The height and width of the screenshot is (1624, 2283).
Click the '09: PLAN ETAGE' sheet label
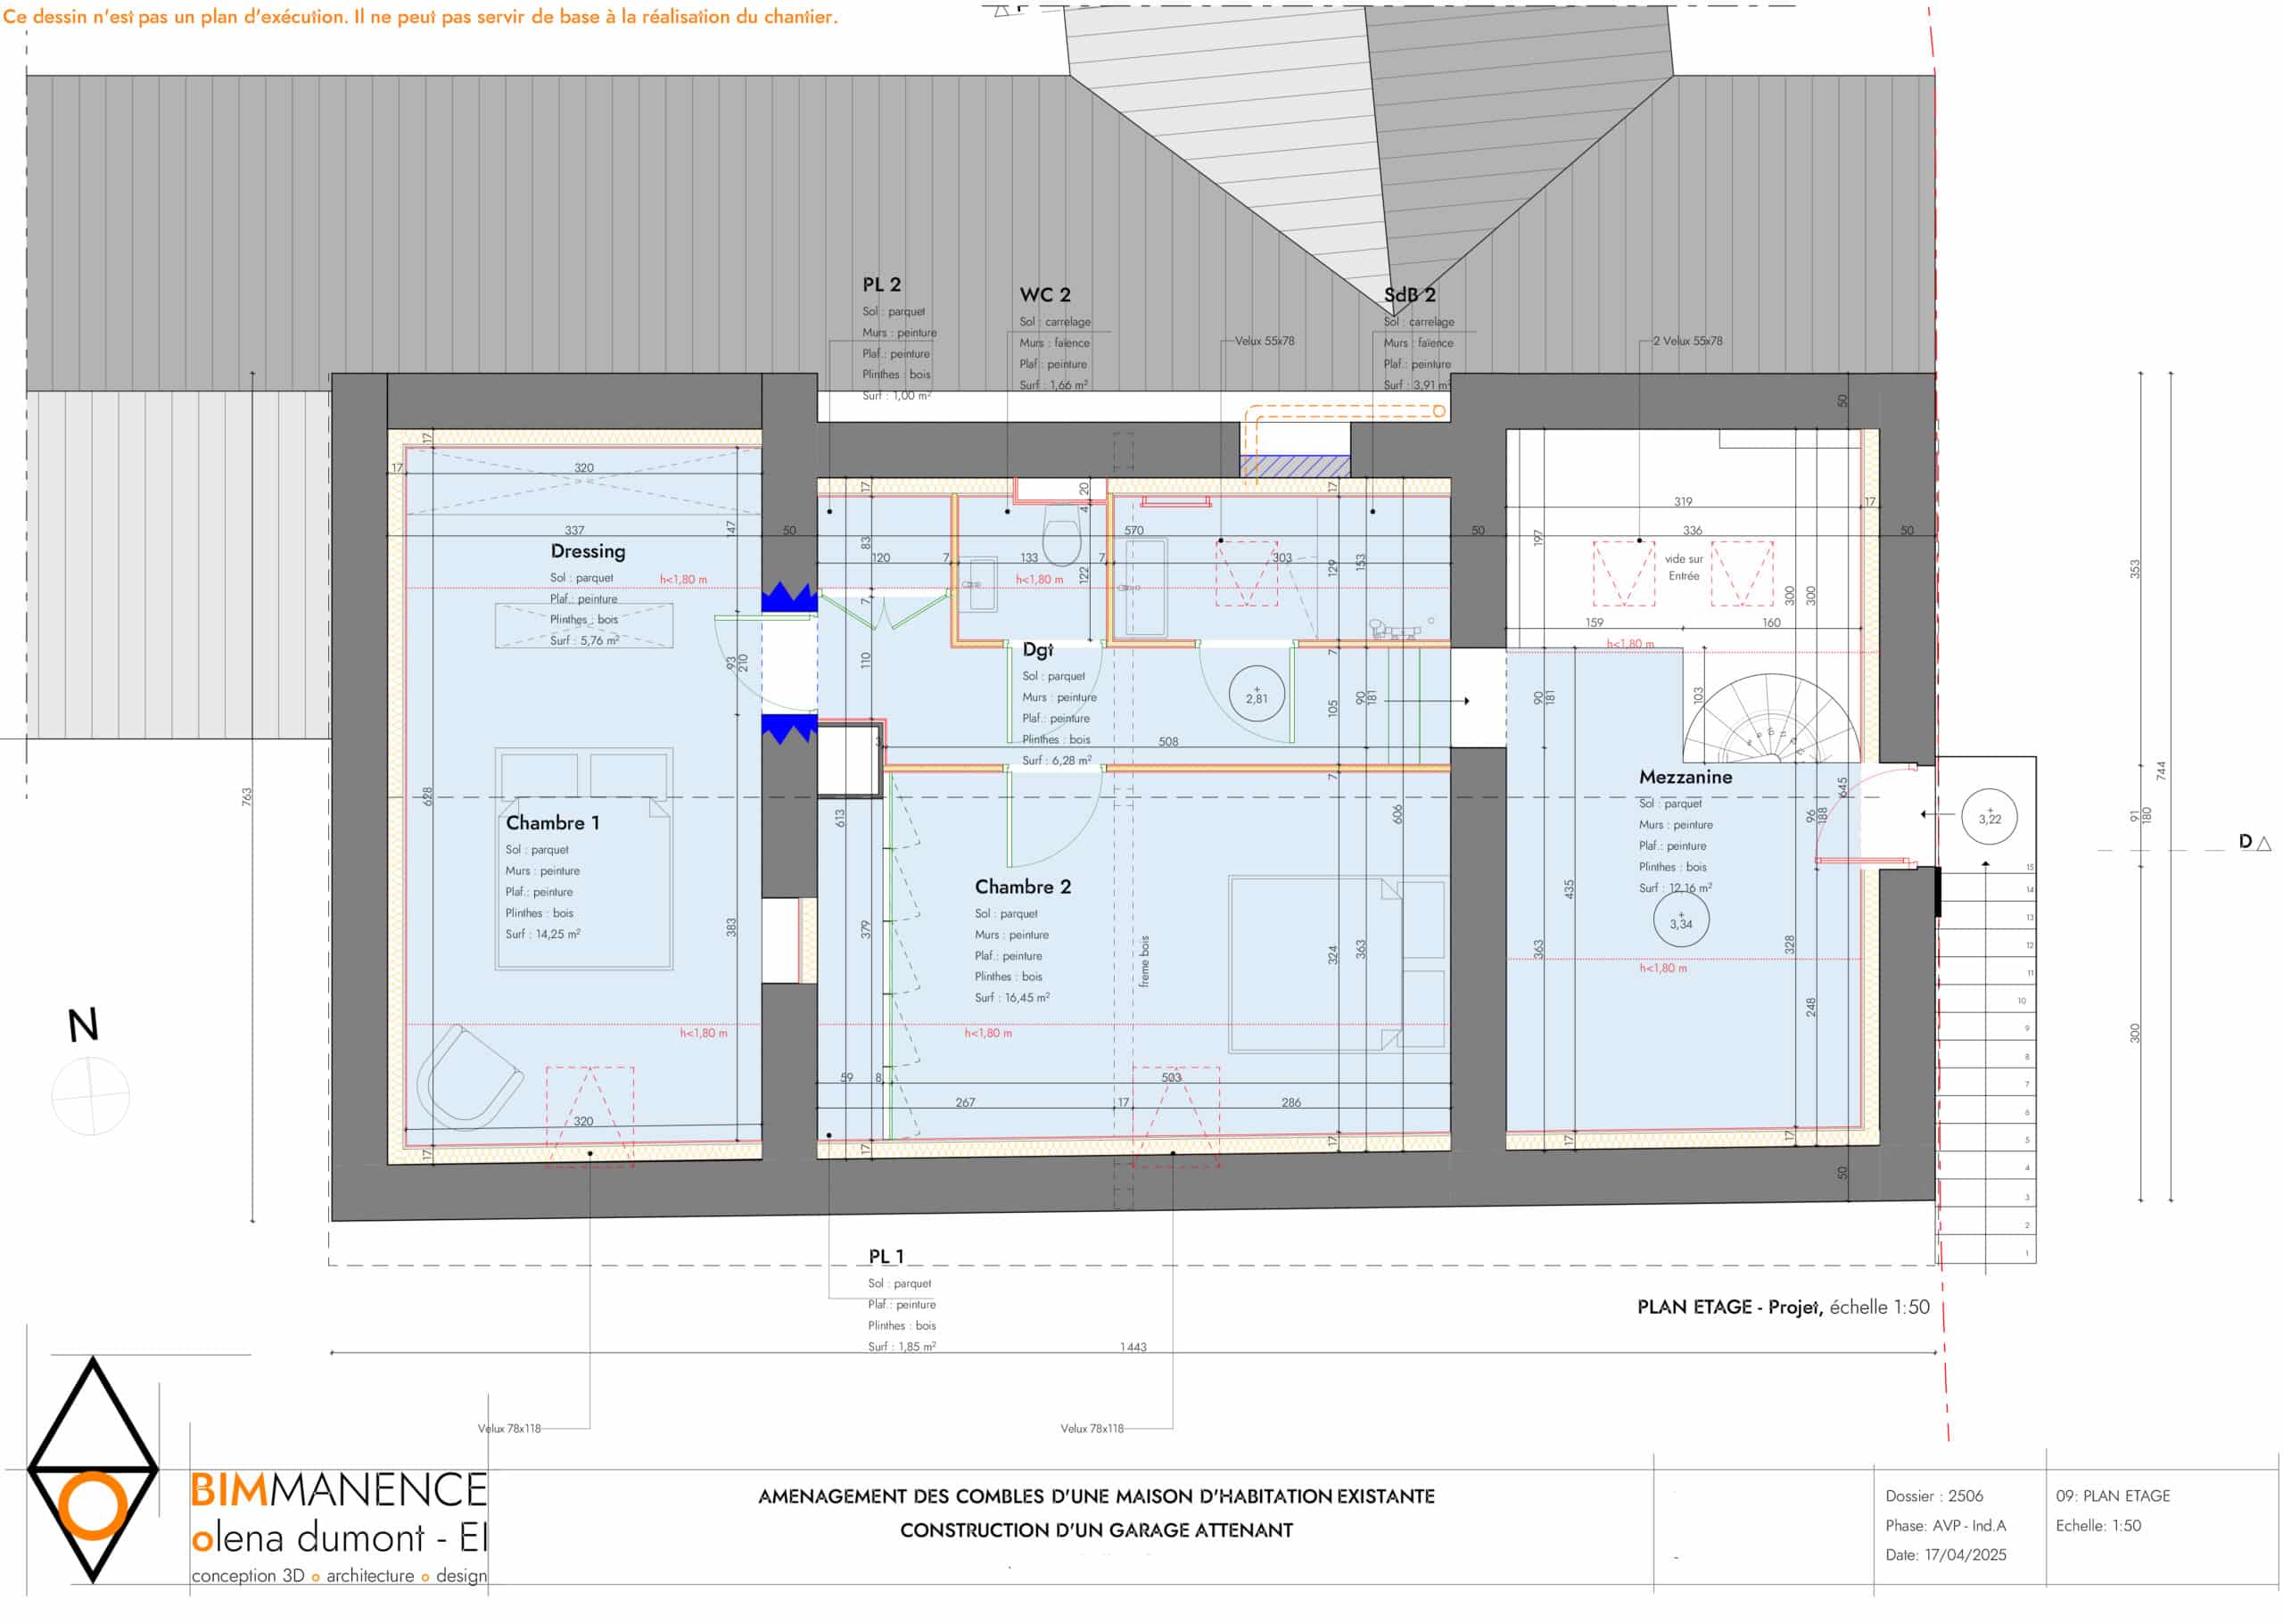click(2112, 1497)
